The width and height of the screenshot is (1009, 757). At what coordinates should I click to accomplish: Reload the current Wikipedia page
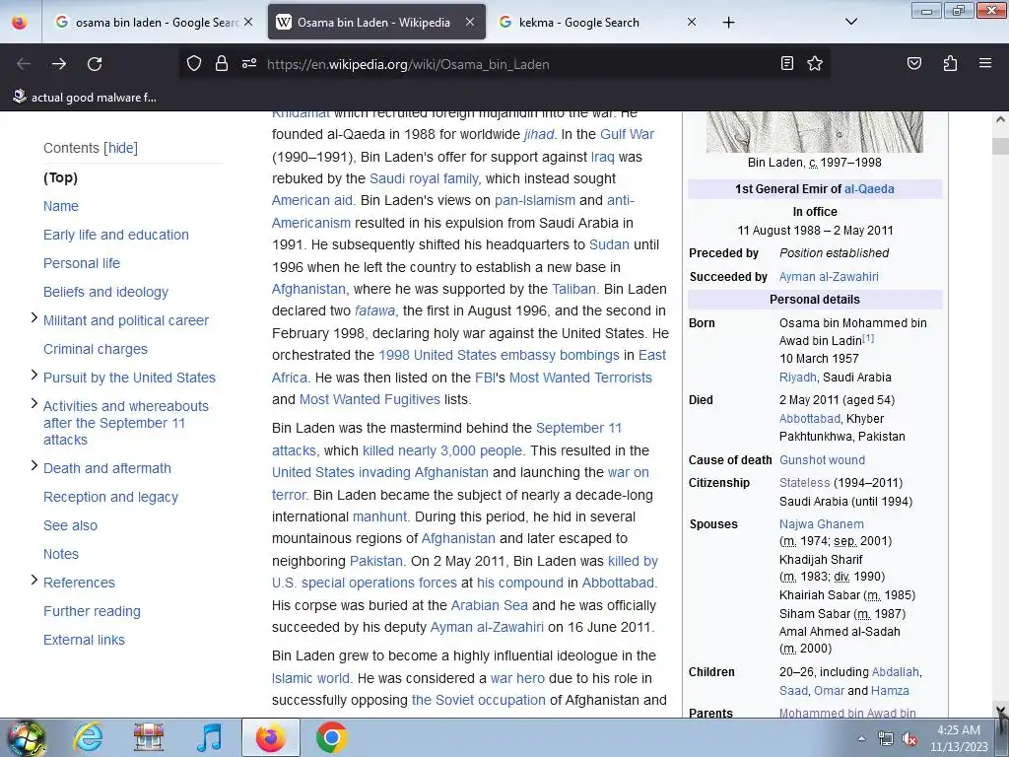[95, 64]
